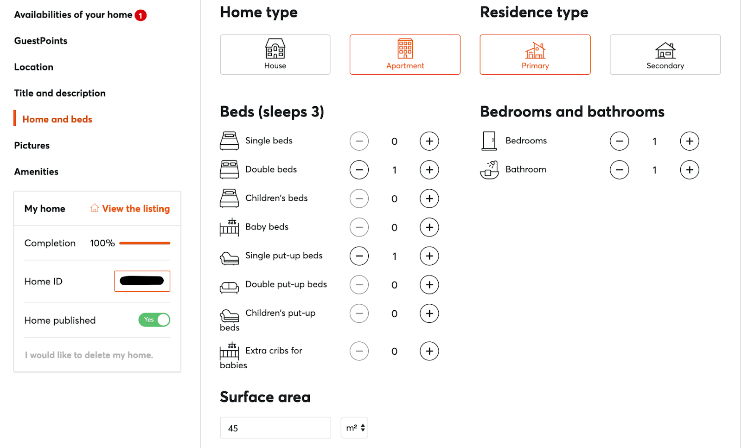
Task: Add one more Baby bed
Action: coord(429,227)
